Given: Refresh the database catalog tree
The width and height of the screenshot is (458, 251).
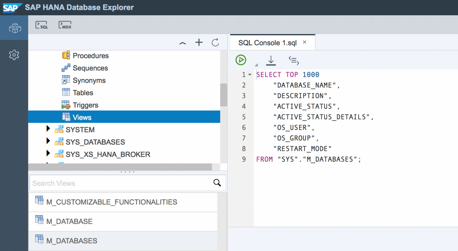Looking at the screenshot, I should pos(215,42).
